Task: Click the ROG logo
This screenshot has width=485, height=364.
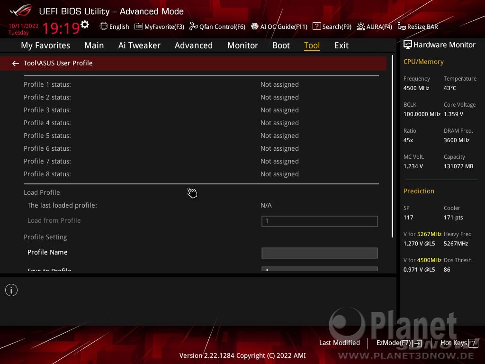Action: coord(21,11)
